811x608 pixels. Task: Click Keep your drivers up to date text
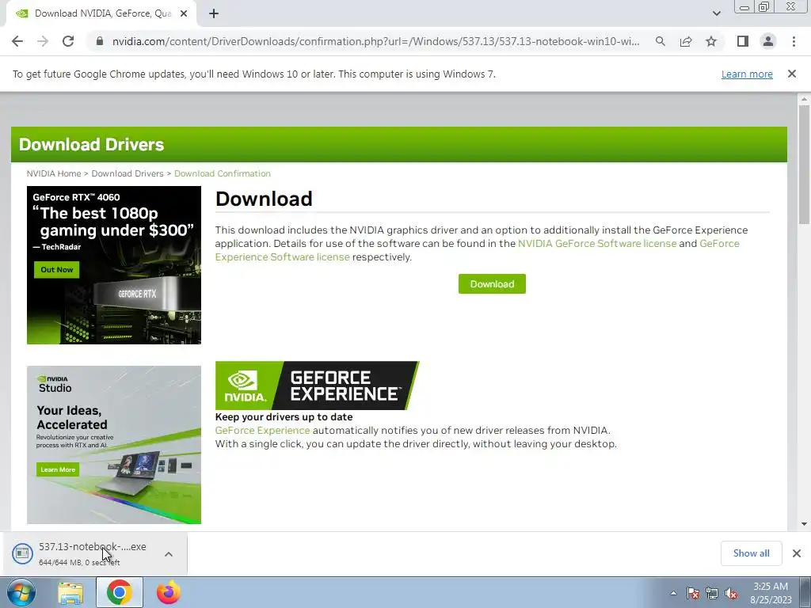point(284,417)
